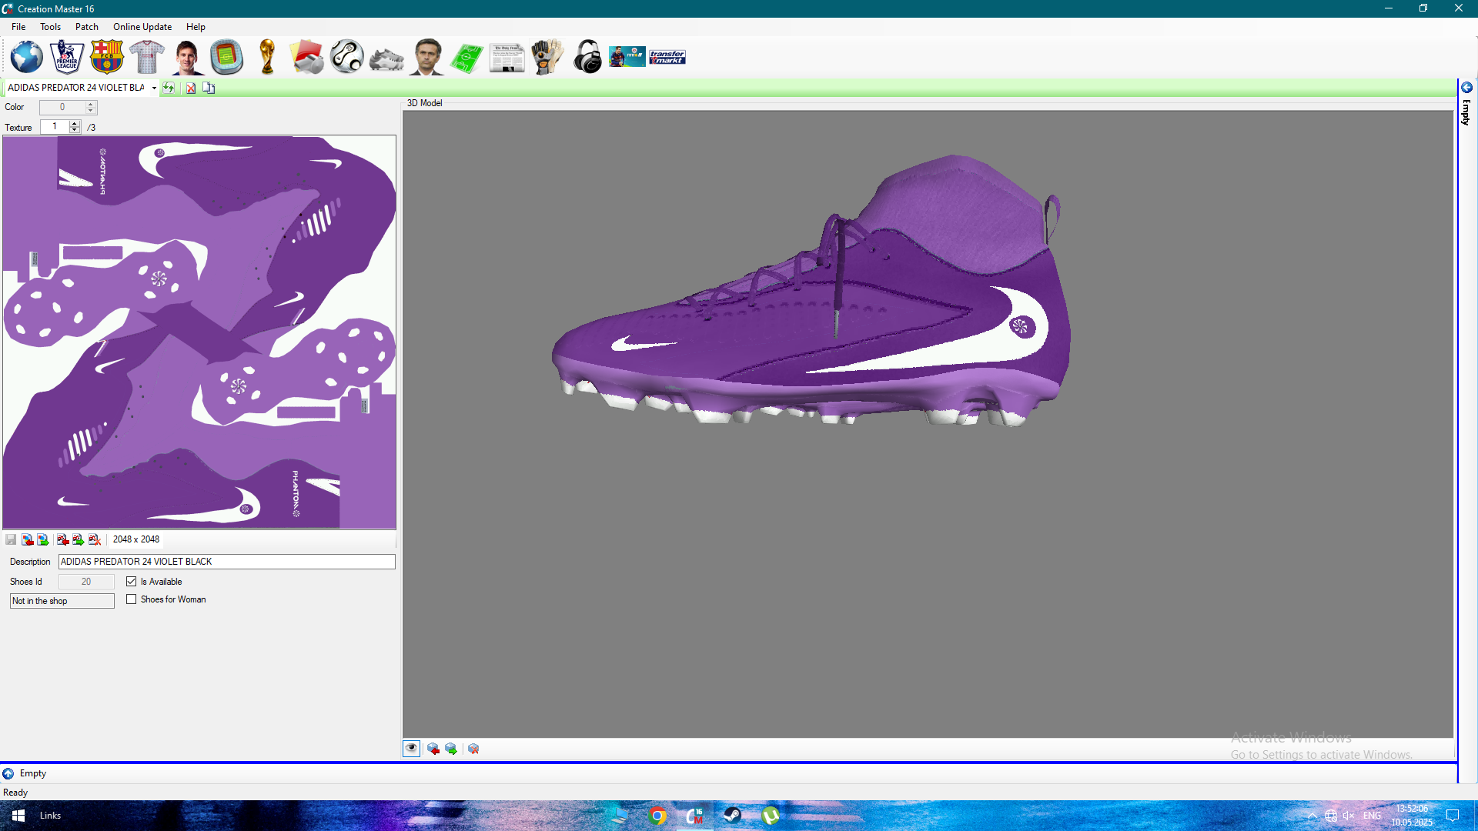
Task: Open Steam from the taskbar
Action: pyautogui.click(x=732, y=816)
